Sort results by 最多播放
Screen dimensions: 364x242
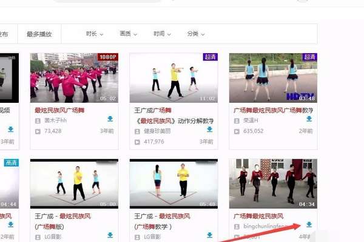click(x=39, y=34)
